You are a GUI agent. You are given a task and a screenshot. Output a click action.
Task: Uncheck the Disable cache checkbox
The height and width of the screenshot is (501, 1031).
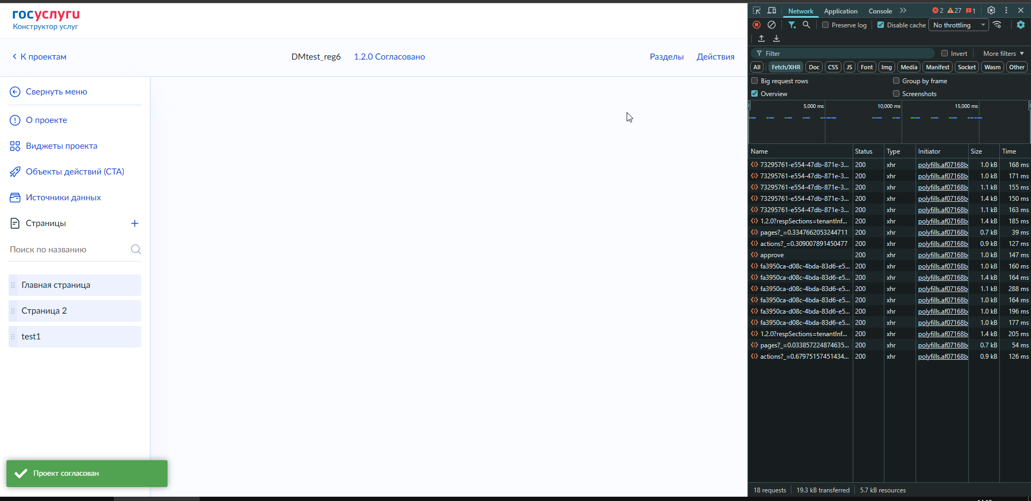pos(881,25)
